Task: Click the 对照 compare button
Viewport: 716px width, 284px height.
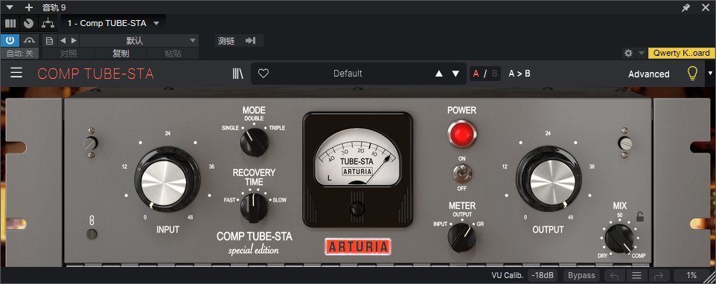Action: click(68, 54)
